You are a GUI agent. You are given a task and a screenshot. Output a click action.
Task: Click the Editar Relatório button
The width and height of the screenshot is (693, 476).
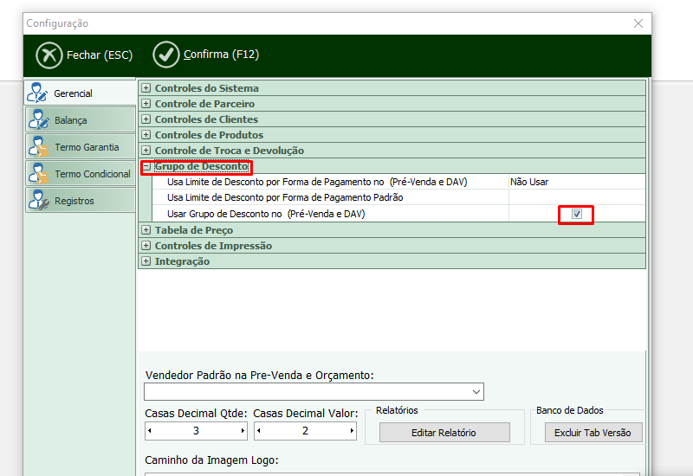tap(444, 432)
